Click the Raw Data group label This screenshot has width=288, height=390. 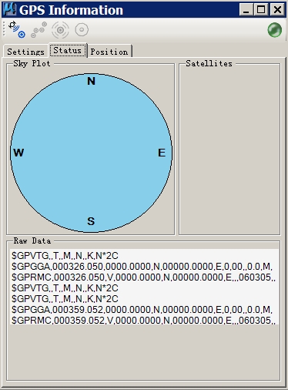[32, 240]
